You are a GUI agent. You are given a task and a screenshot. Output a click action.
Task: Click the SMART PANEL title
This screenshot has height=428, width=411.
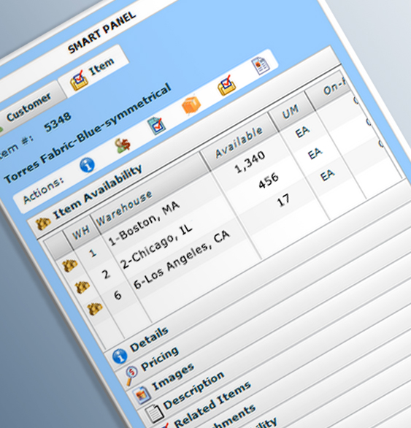click(x=101, y=32)
